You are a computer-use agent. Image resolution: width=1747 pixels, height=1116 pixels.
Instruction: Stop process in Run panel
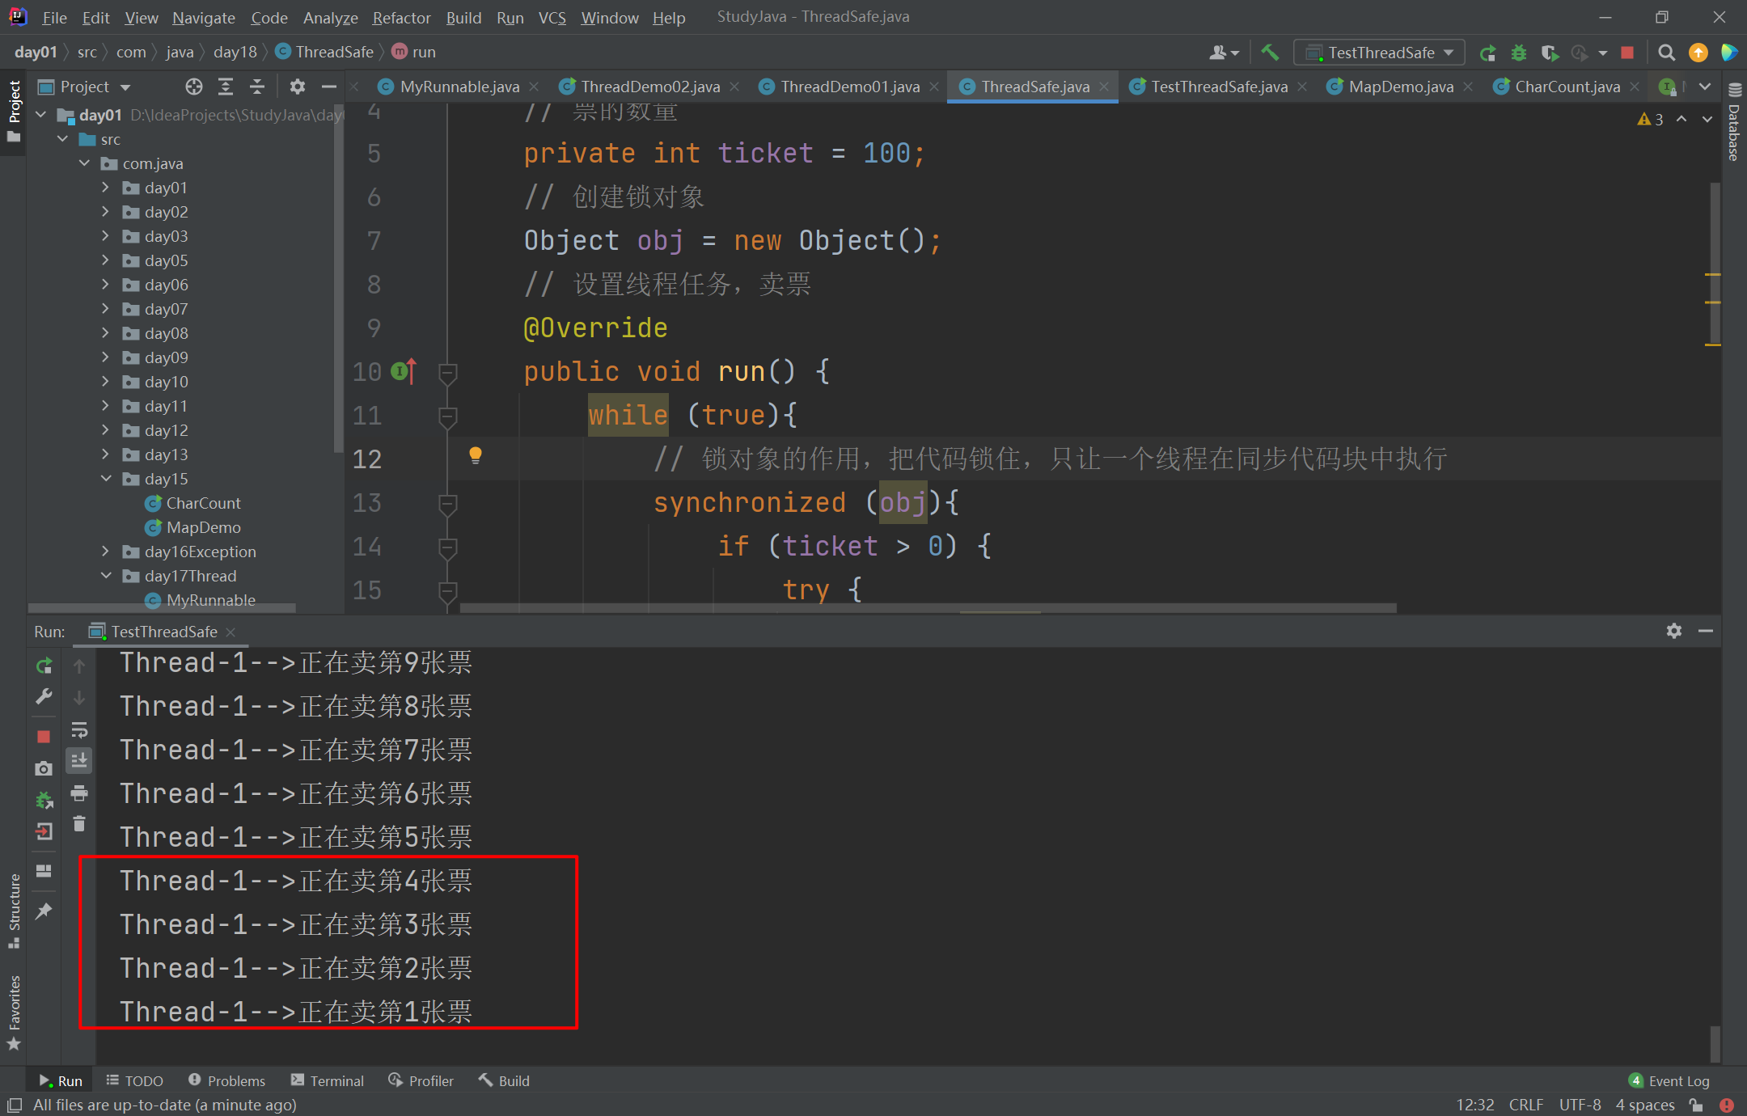(x=44, y=736)
